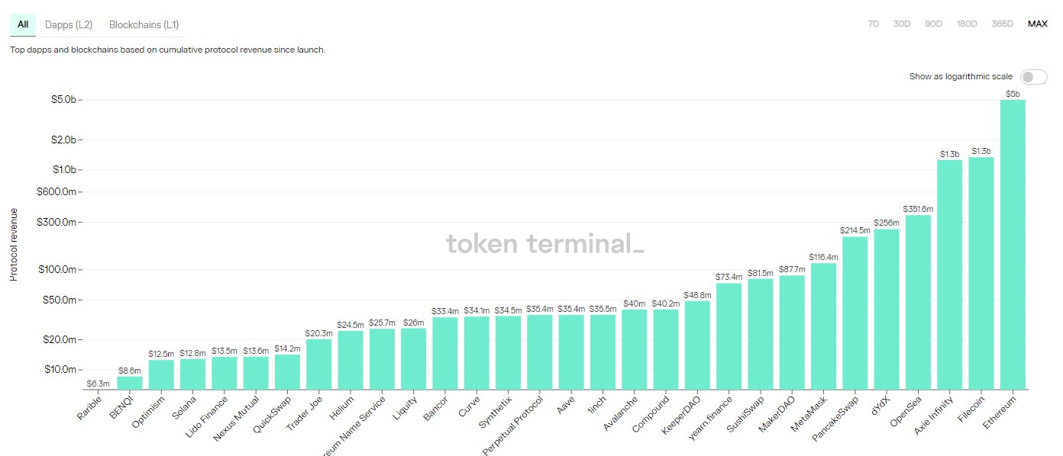Select the BENQI $8.6m bar

130,383
